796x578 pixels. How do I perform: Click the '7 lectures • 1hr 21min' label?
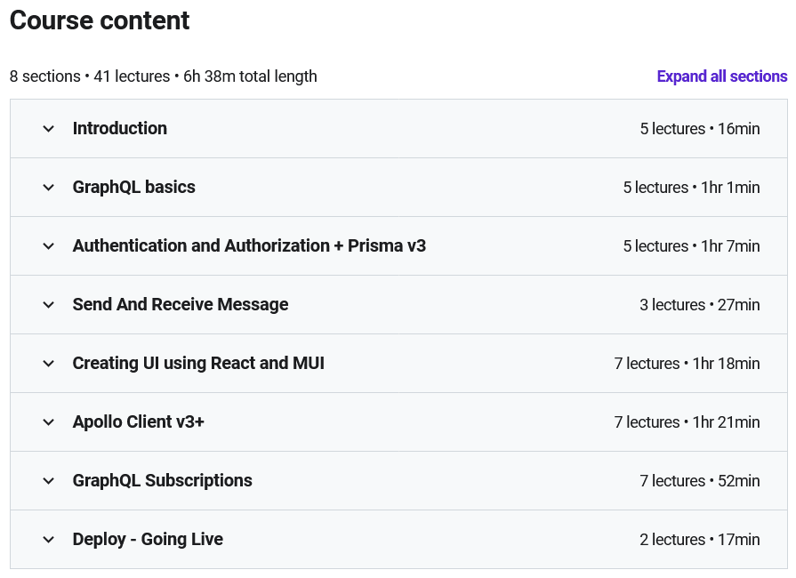(x=687, y=422)
